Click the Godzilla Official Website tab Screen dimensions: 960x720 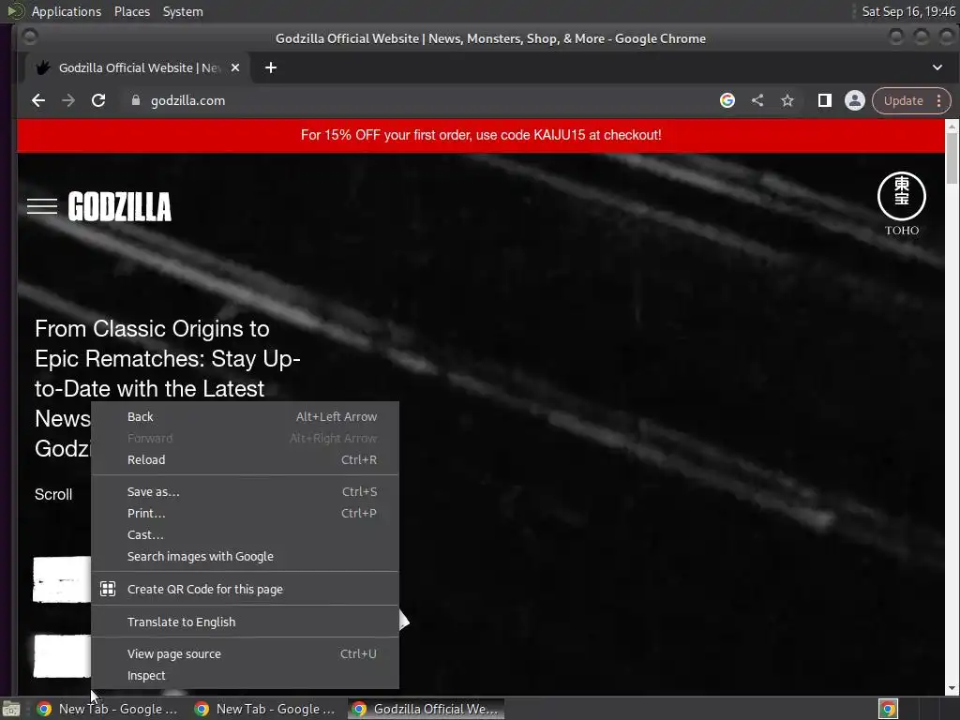pyautogui.click(x=138, y=67)
